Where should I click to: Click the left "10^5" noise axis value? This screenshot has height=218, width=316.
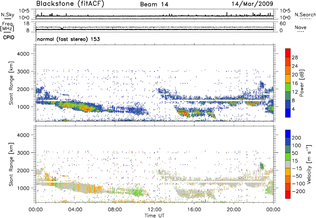[24, 11]
